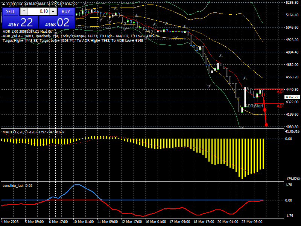The height and width of the screenshot is (226, 301).
Task: Select the GOLD,H4 chart title text
Action: coord(15,4)
